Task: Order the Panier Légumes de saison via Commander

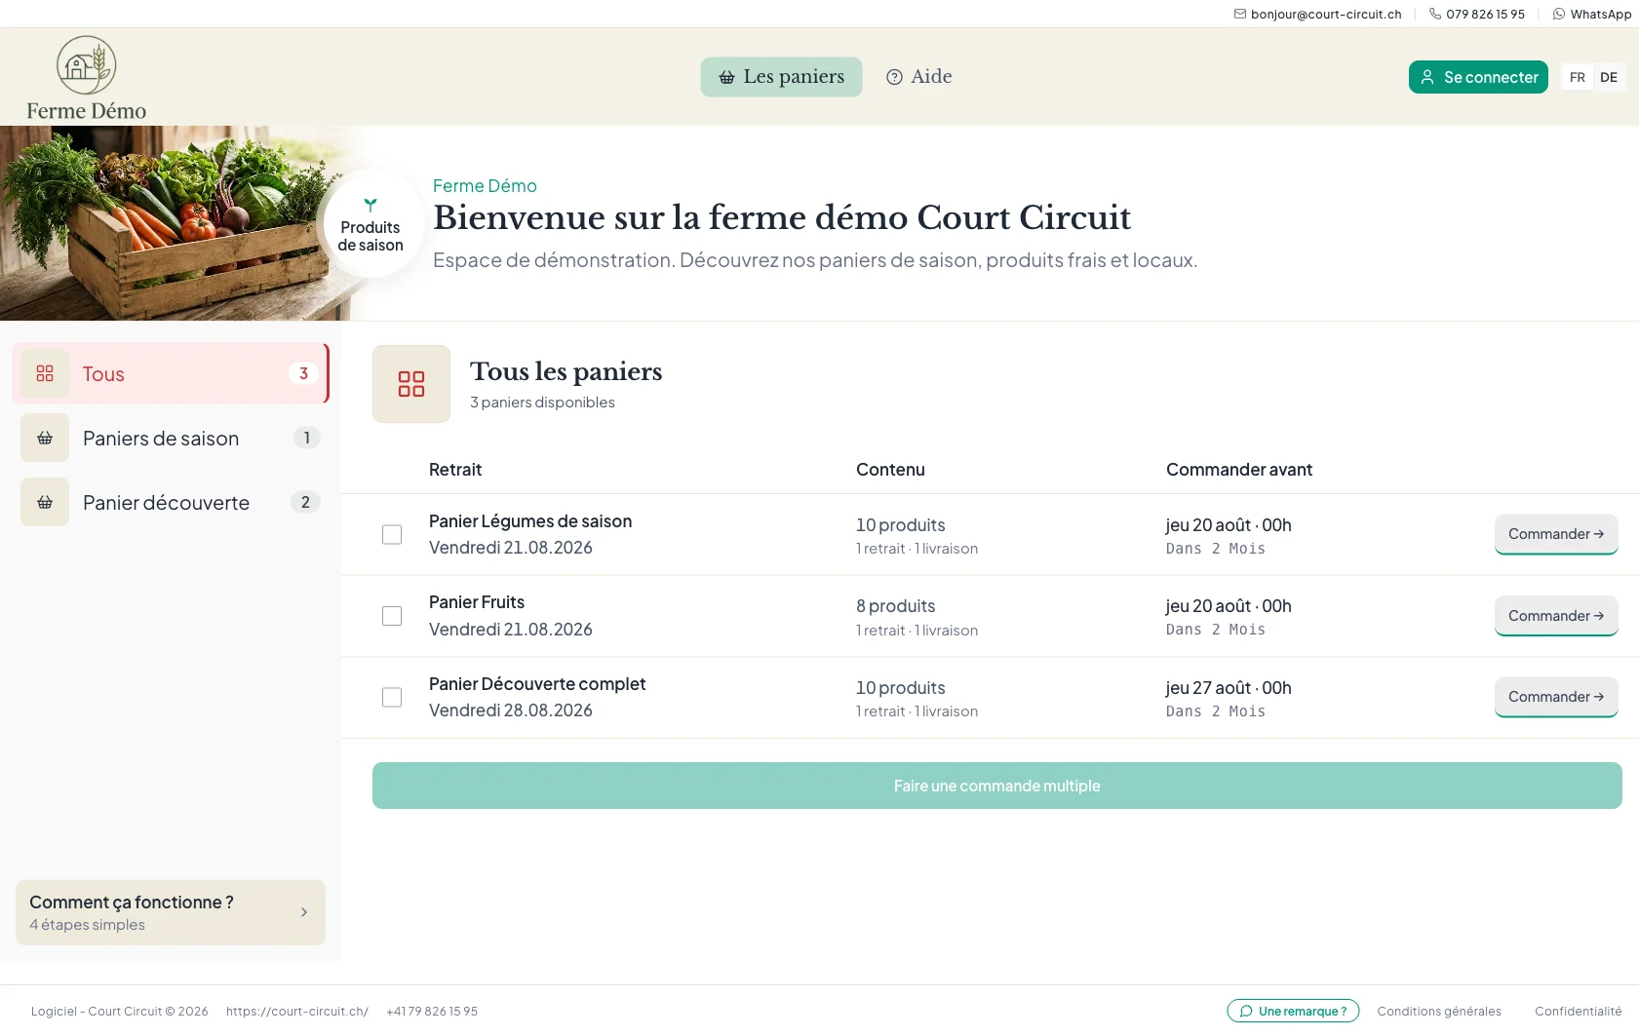Action: (1556, 534)
